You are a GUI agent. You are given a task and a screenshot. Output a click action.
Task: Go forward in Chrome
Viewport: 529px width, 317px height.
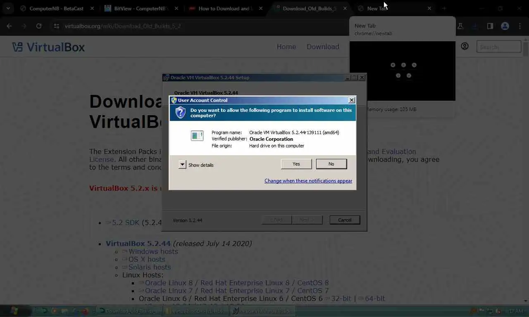coord(24,26)
